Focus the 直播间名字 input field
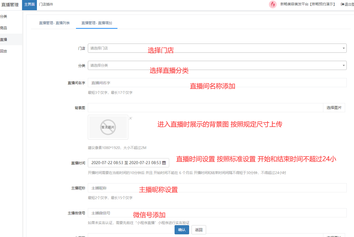 217,83
